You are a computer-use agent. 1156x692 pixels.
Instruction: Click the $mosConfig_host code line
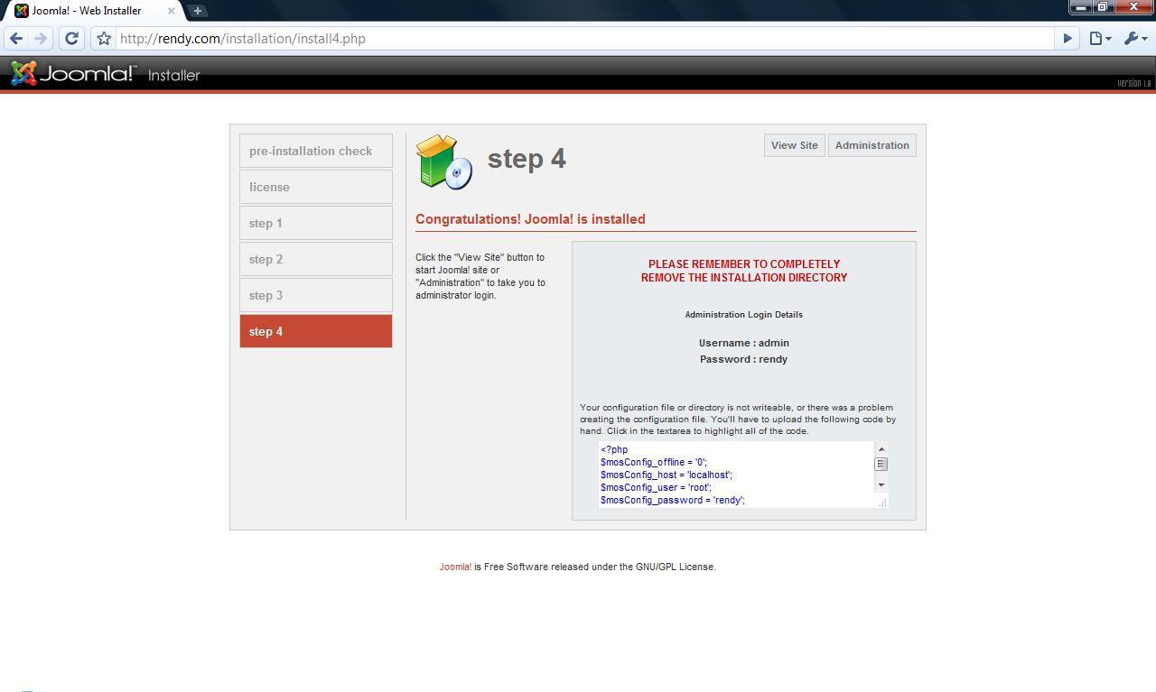[667, 475]
